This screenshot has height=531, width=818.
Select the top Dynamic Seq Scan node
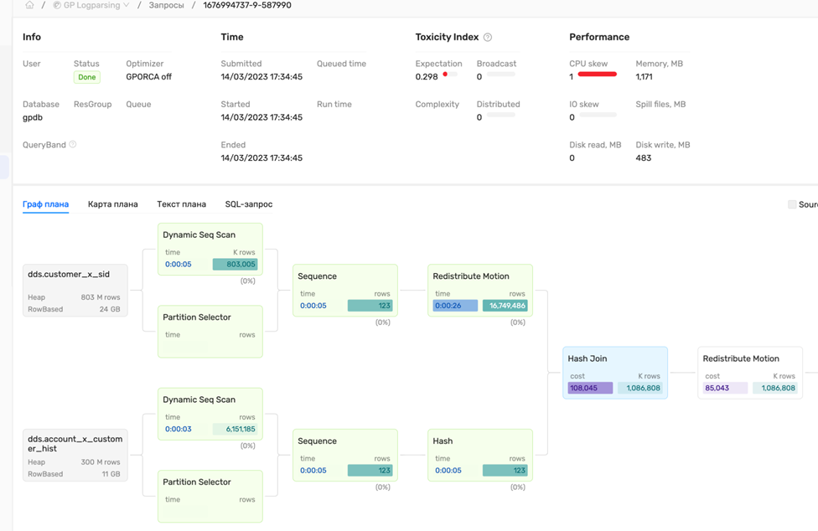(x=210, y=249)
